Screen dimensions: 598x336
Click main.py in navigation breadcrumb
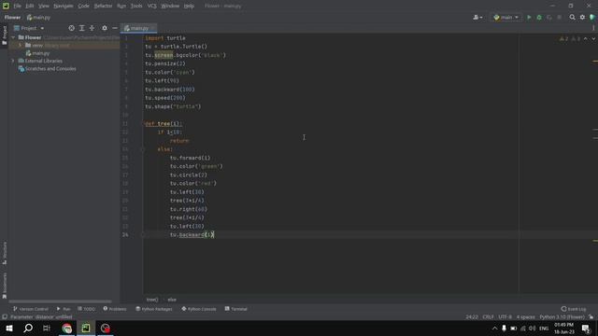(38, 18)
